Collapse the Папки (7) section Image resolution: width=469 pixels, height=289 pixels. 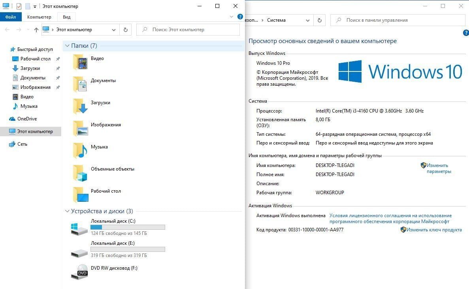pos(67,46)
